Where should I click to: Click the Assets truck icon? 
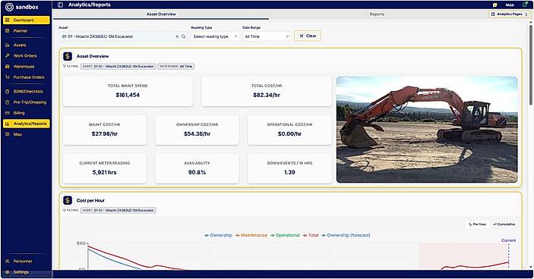click(8, 45)
